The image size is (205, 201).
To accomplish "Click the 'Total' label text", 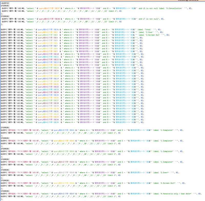I will click(148, 29).
